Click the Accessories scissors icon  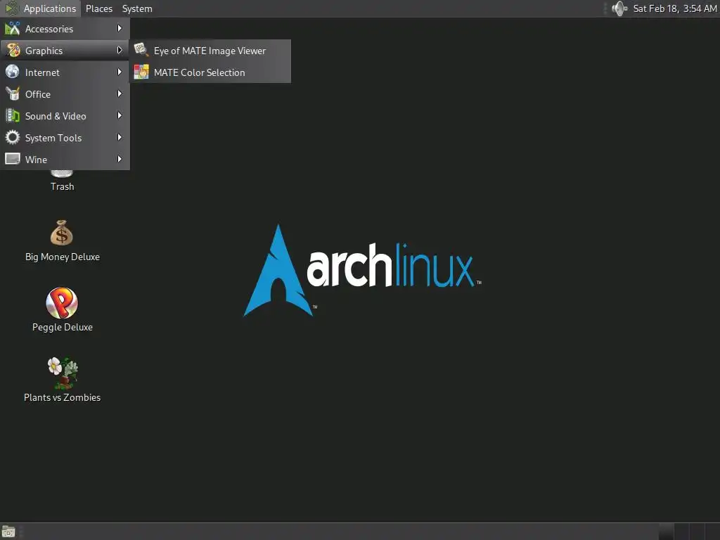click(13, 28)
